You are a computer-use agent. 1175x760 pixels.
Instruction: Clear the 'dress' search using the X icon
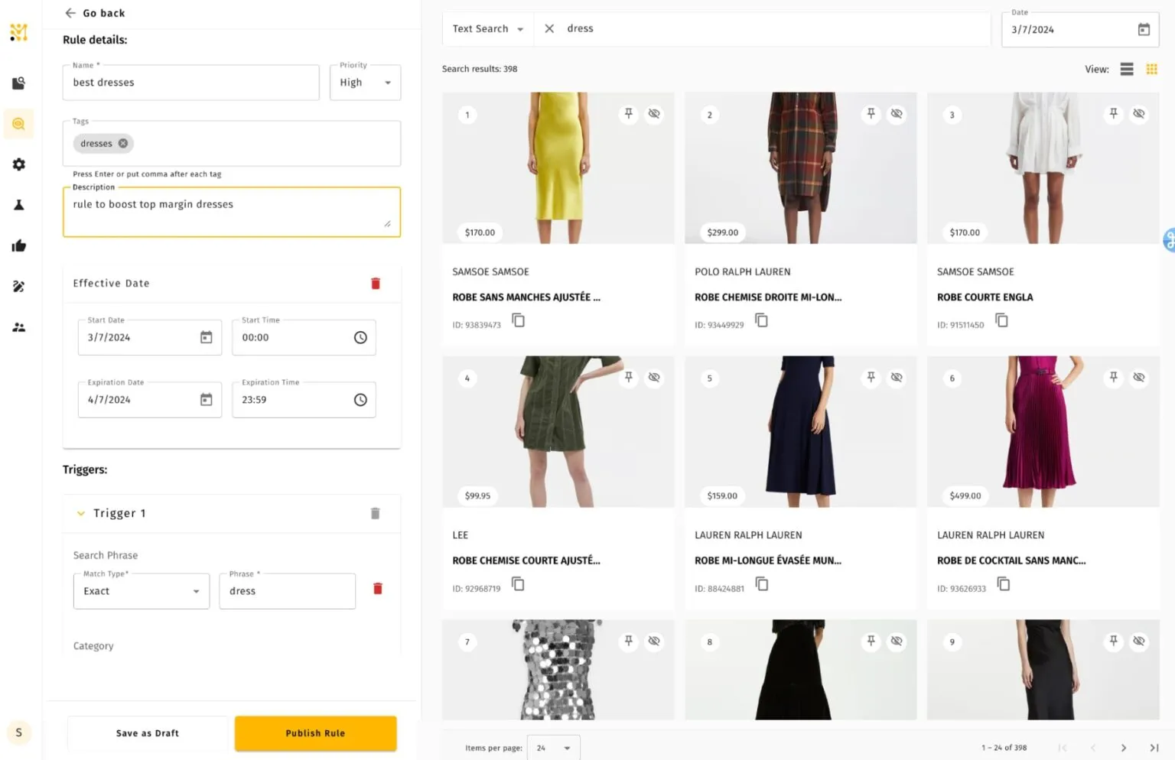pos(548,28)
